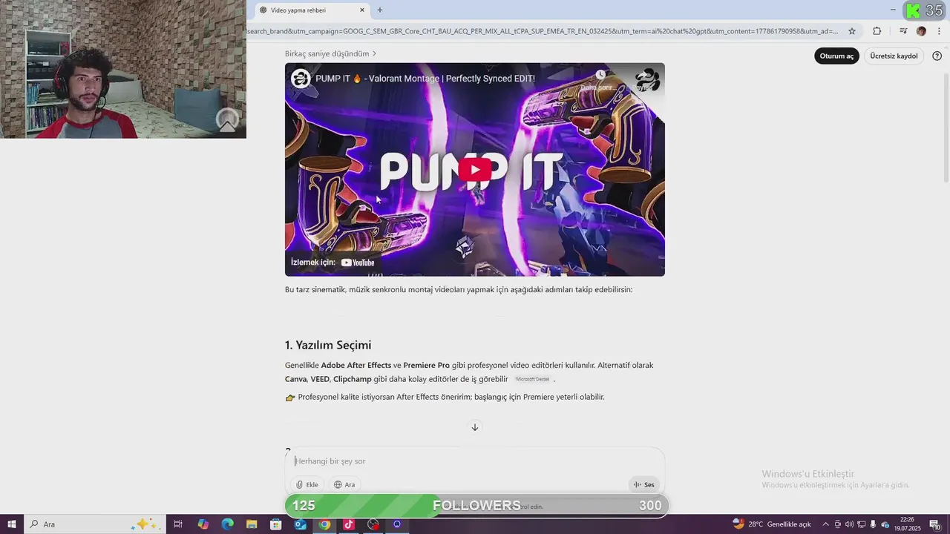
Task: Switch to Chrome in the taskbar
Action: 324,524
